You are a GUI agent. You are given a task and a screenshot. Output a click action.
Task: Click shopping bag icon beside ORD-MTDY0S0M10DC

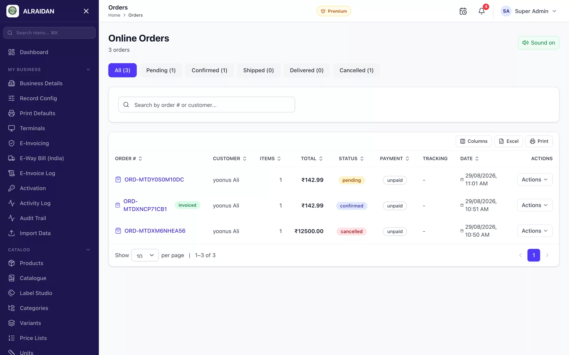[x=118, y=180]
